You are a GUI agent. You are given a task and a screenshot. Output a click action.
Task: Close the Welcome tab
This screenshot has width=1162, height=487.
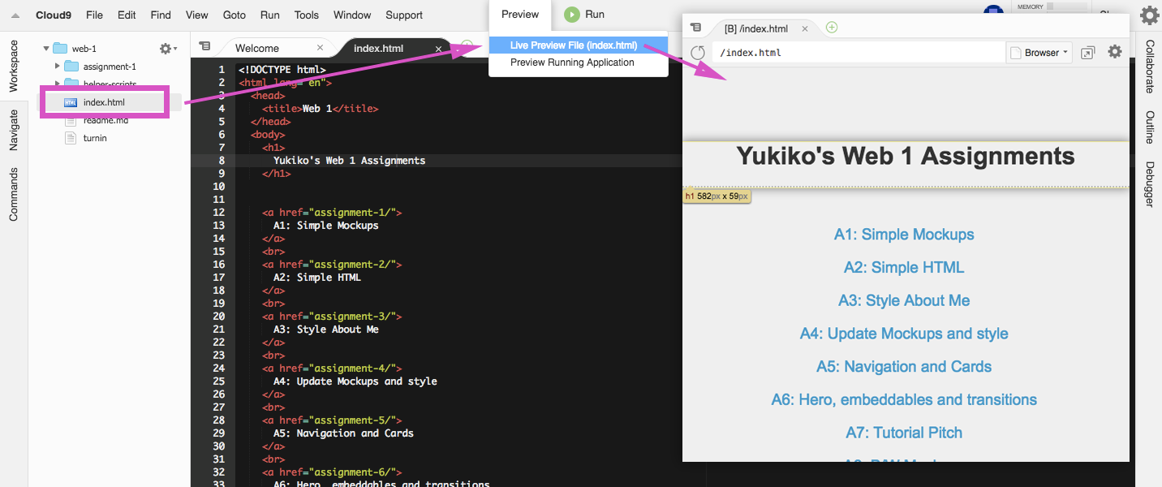(321, 48)
